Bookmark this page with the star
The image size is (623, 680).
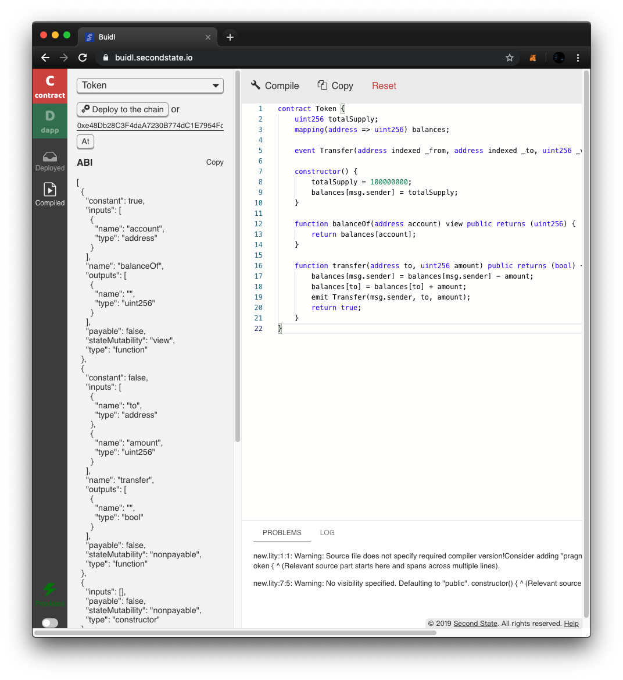click(510, 58)
